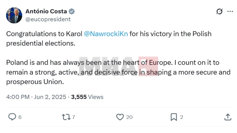Viewport: 237px width, 133px height.
Task: Click the Grok slashed-circle icon
Action: (x=219, y=11)
